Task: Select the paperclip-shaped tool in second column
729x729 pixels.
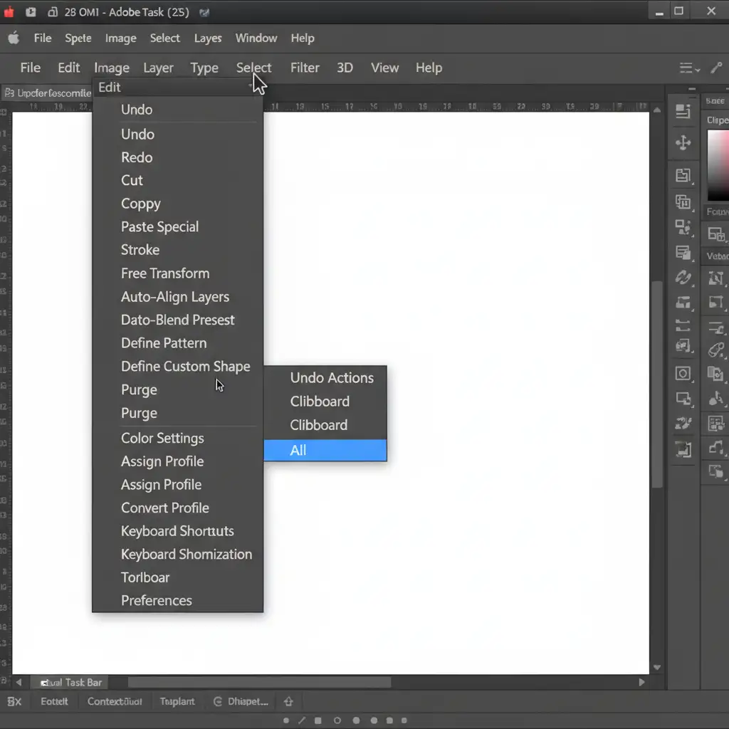Action: (x=715, y=350)
